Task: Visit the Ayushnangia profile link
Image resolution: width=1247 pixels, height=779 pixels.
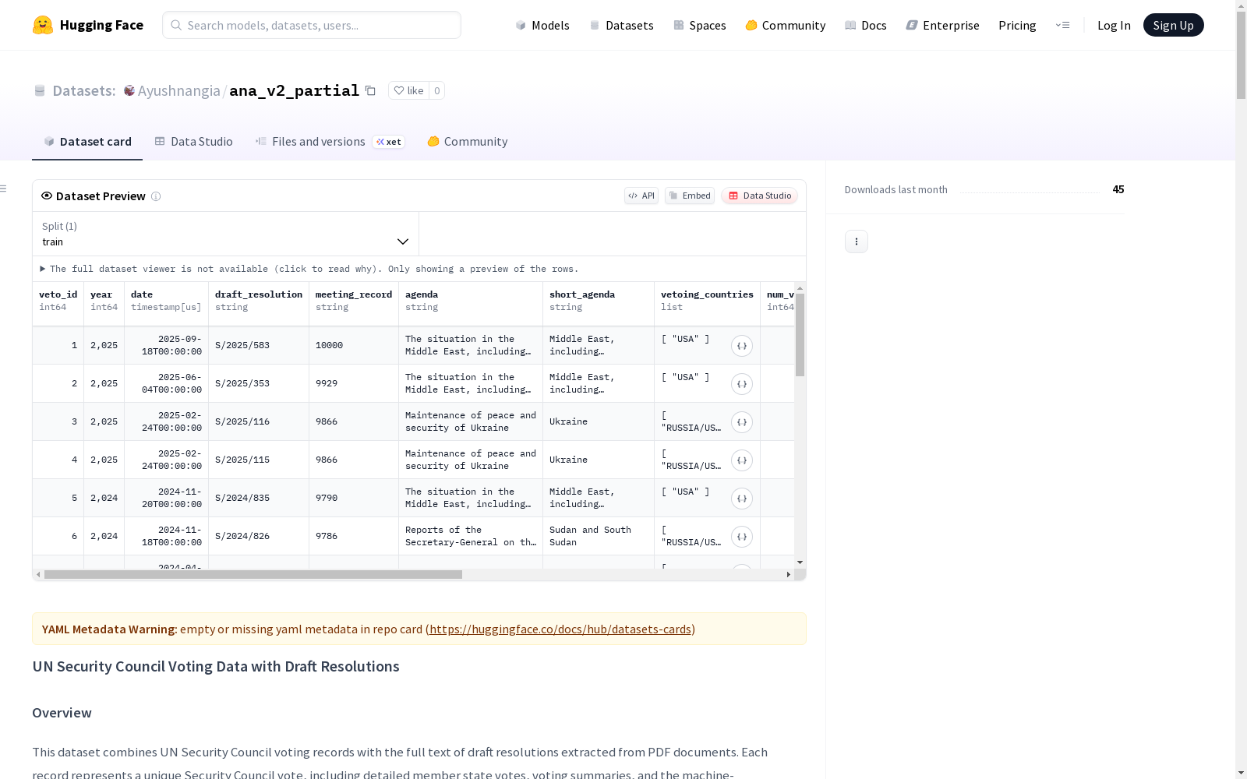Action: [x=179, y=90]
